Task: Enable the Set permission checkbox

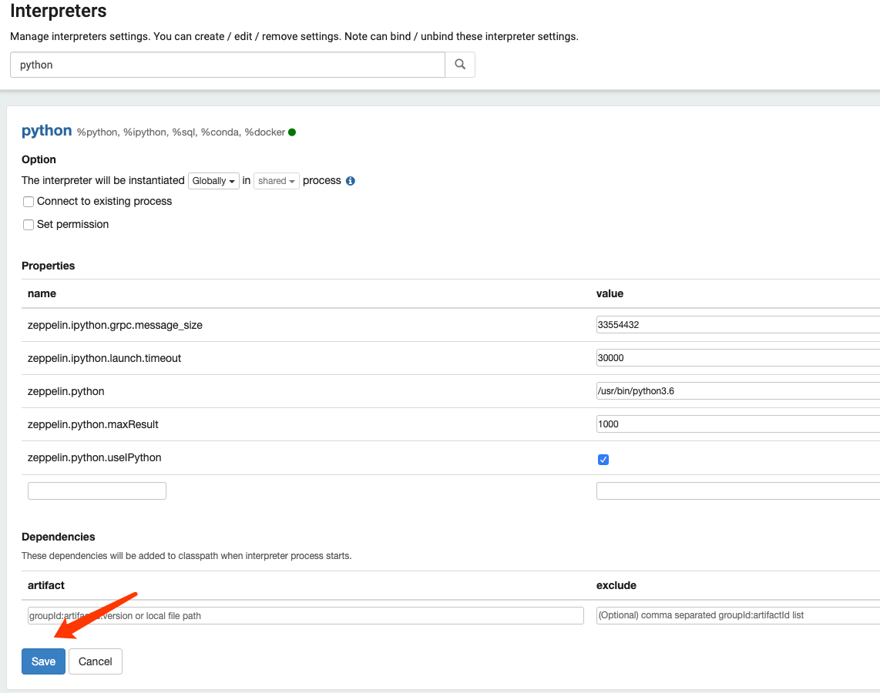Action: [29, 224]
